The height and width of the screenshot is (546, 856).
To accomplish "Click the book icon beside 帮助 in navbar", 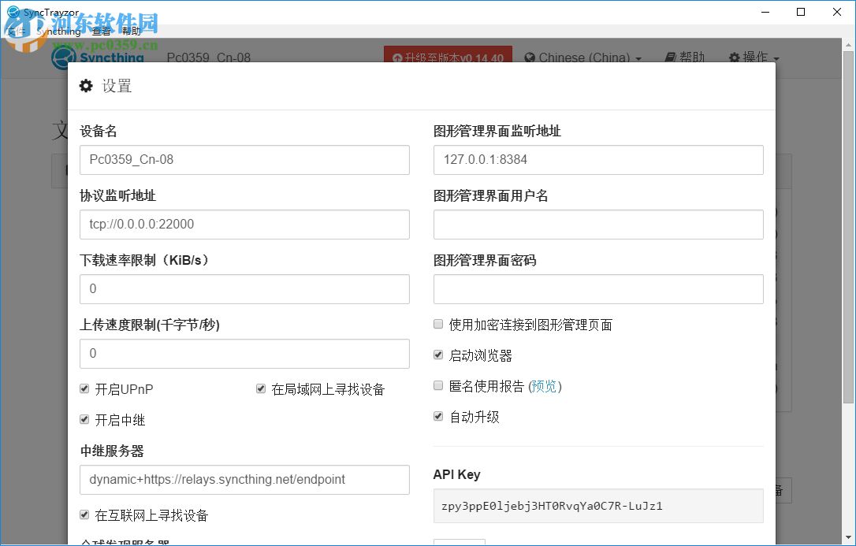I will [x=669, y=58].
